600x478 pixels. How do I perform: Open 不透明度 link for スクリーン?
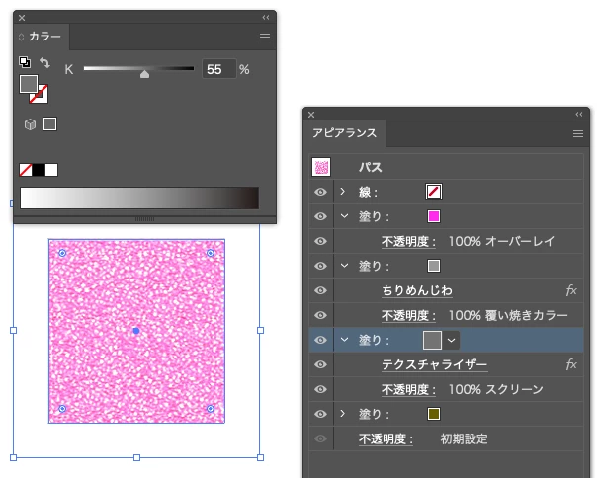pyautogui.click(x=408, y=390)
